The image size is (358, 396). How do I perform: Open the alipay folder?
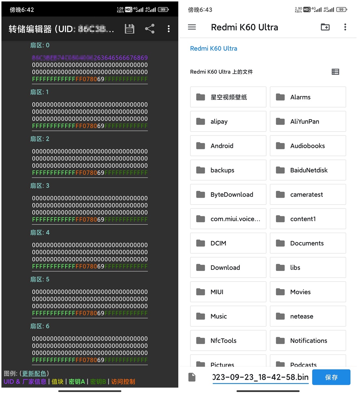coord(228,121)
